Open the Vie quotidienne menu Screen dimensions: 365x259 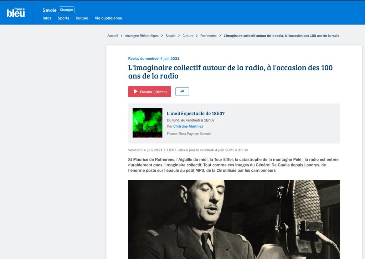tap(108, 18)
